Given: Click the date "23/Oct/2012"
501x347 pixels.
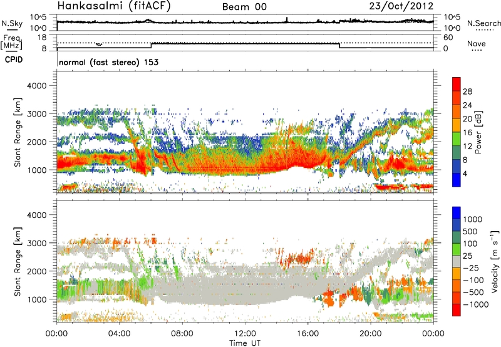Looking at the screenshot, I should (x=401, y=6).
